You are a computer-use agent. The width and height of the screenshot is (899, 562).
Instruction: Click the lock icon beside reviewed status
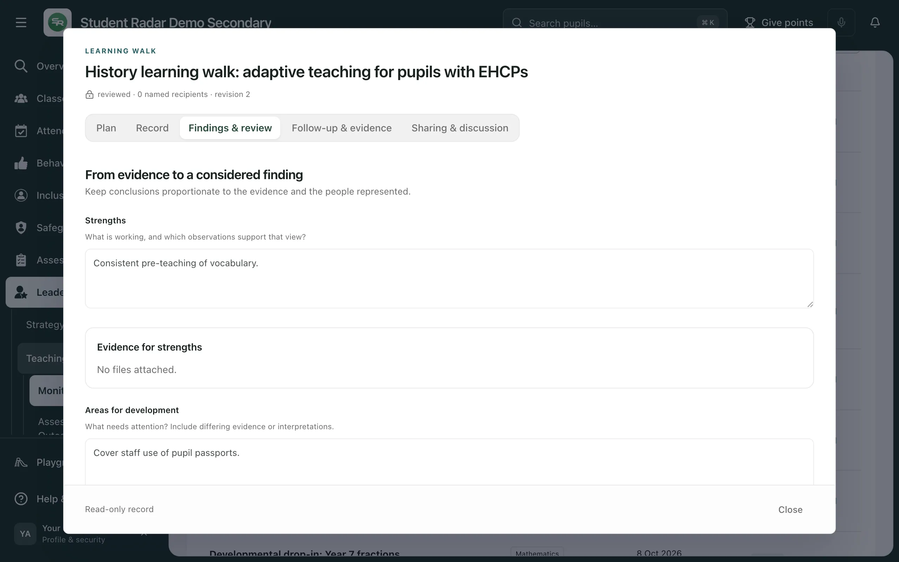pos(89,94)
